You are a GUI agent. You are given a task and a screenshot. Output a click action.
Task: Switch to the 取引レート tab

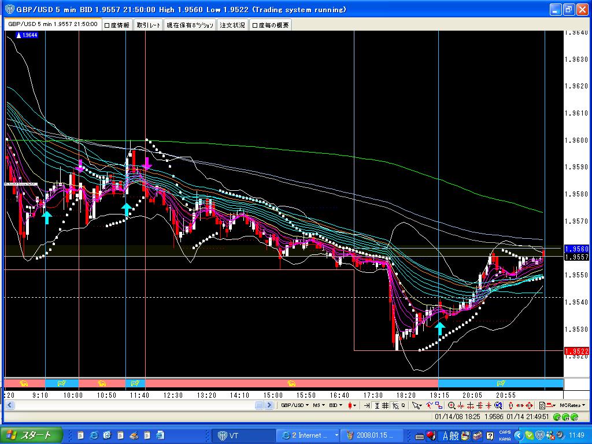click(149, 25)
